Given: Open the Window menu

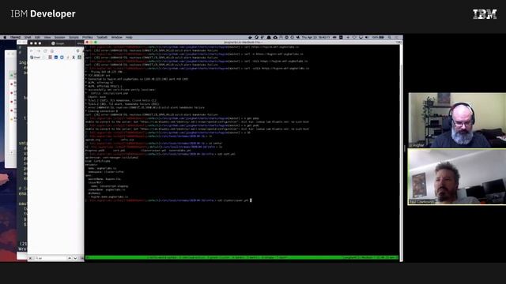Looking at the screenshot, I should 117,37.
